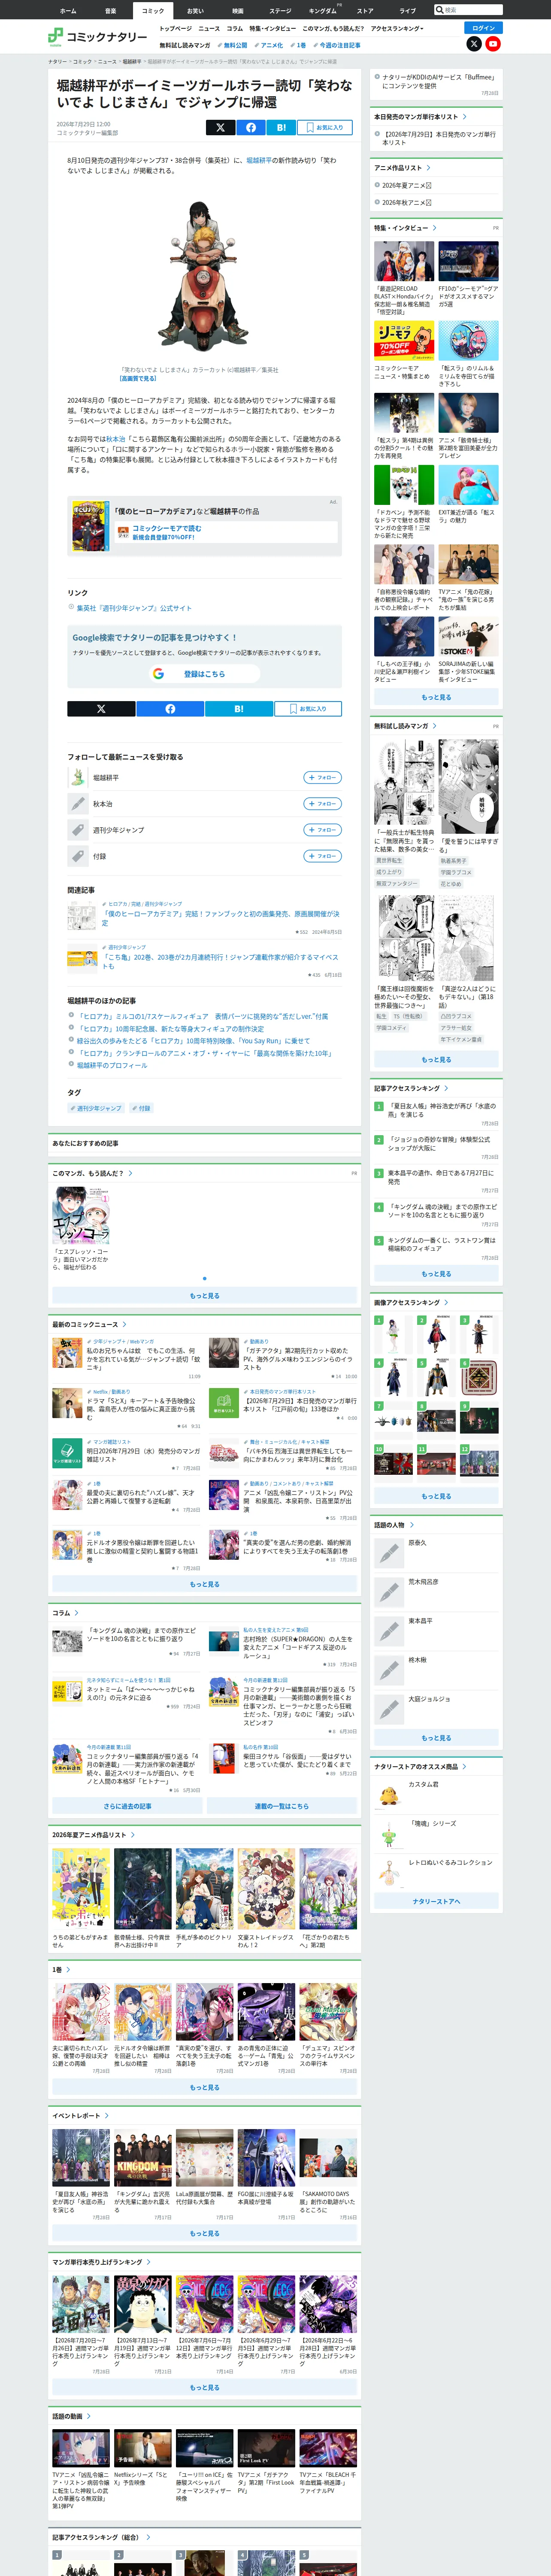Click the Google G logo in the registration box
551x2576 pixels.
[158, 674]
